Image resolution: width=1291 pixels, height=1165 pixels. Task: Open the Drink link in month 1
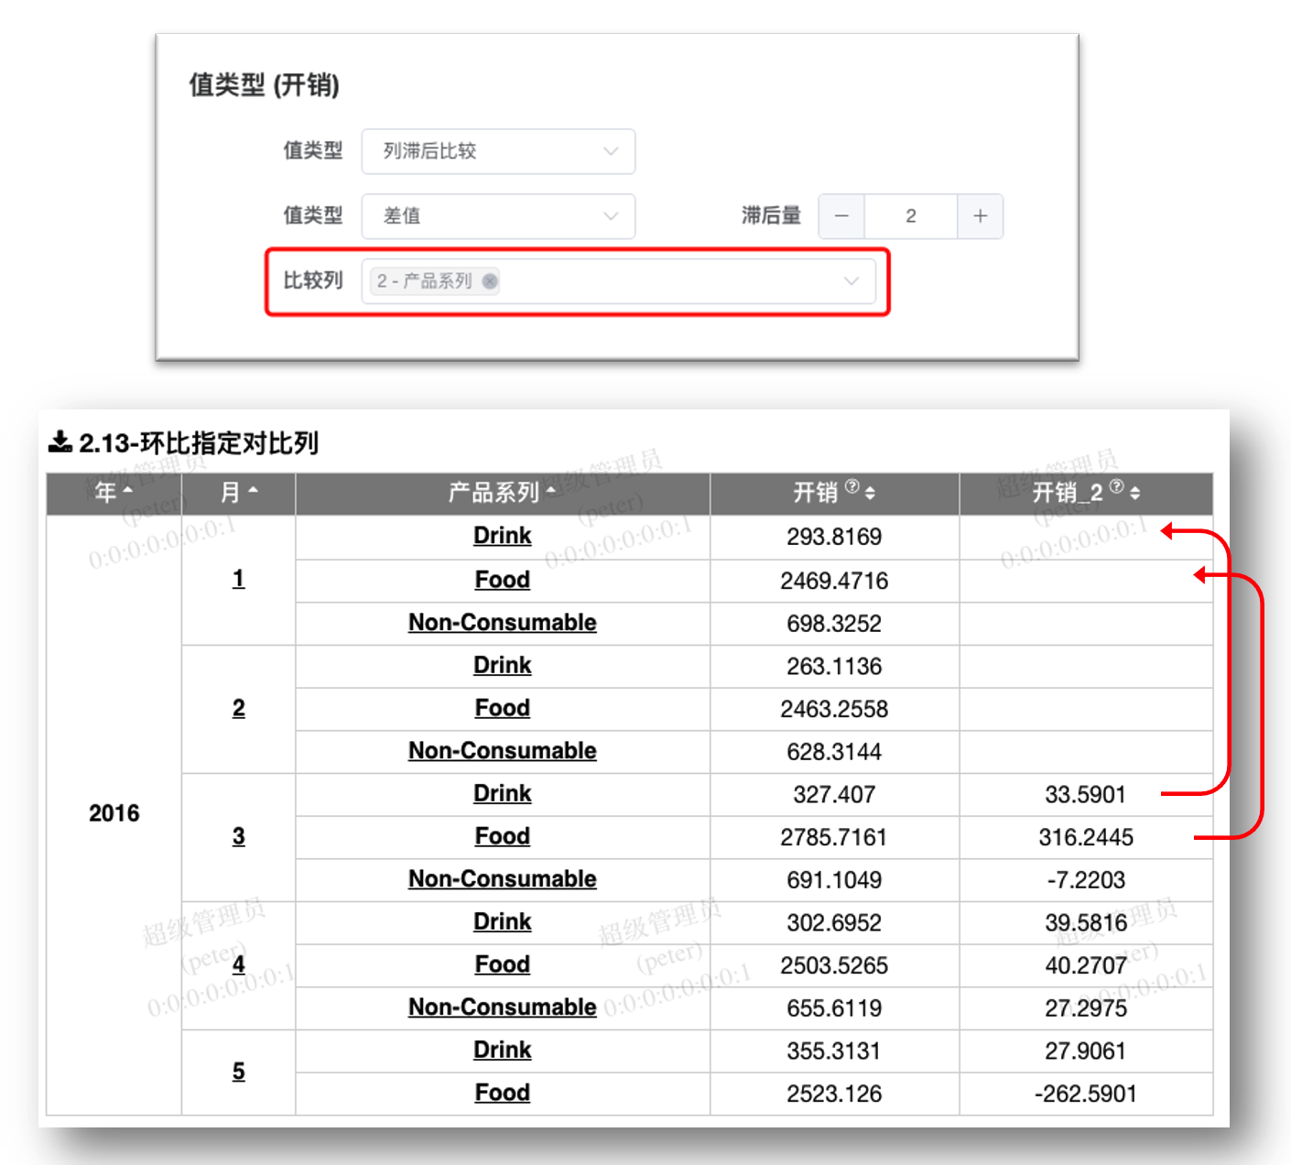click(x=503, y=536)
